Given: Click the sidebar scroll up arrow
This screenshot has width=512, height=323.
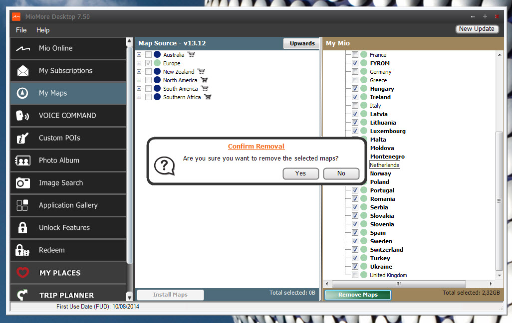Looking at the screenshot, I should 129,41.
